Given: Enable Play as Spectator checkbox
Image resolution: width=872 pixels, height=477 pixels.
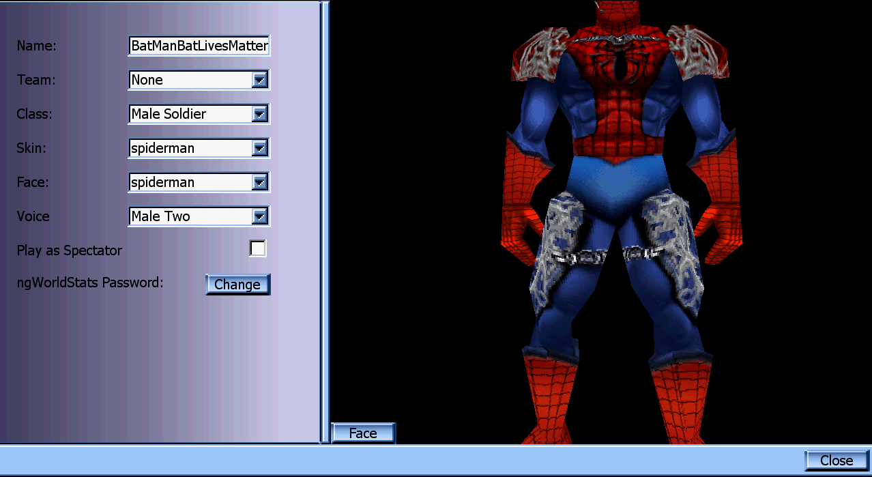Looking at the screenshot, I should click(x=258, y=248).
